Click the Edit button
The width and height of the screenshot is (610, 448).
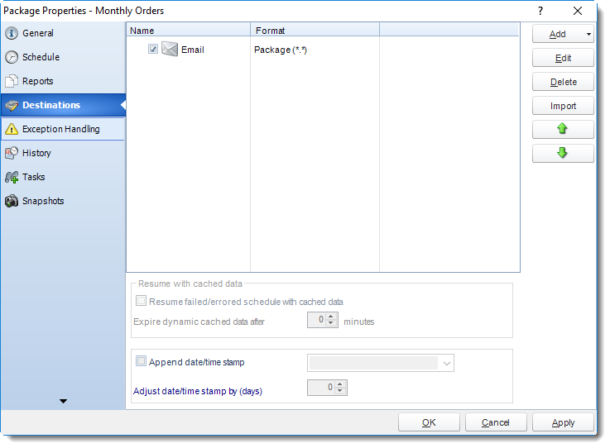pos(563,58)
